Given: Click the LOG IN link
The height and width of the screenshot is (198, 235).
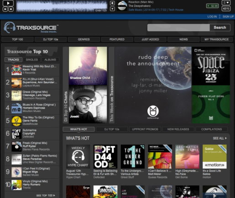Looking at the screenshot, I should (x=212, y=16).
